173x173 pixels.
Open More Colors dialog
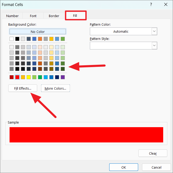(56, 88)
